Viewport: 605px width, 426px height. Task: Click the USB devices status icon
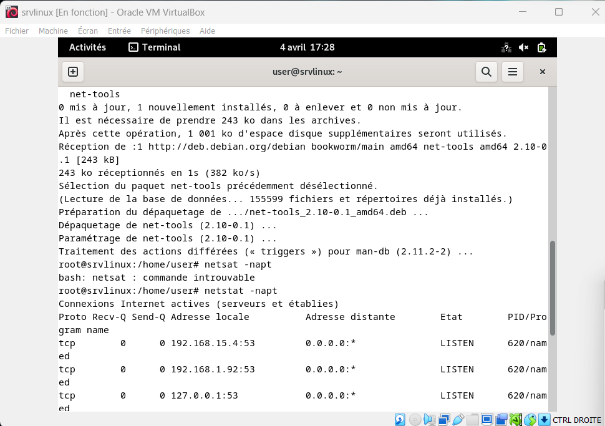click(x=458, y=419)
